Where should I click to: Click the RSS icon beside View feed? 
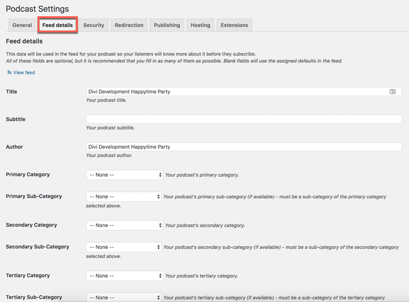click(9, 72)
